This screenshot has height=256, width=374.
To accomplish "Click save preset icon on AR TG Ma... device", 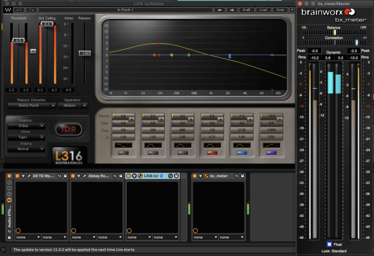I will tap(65, 176).
